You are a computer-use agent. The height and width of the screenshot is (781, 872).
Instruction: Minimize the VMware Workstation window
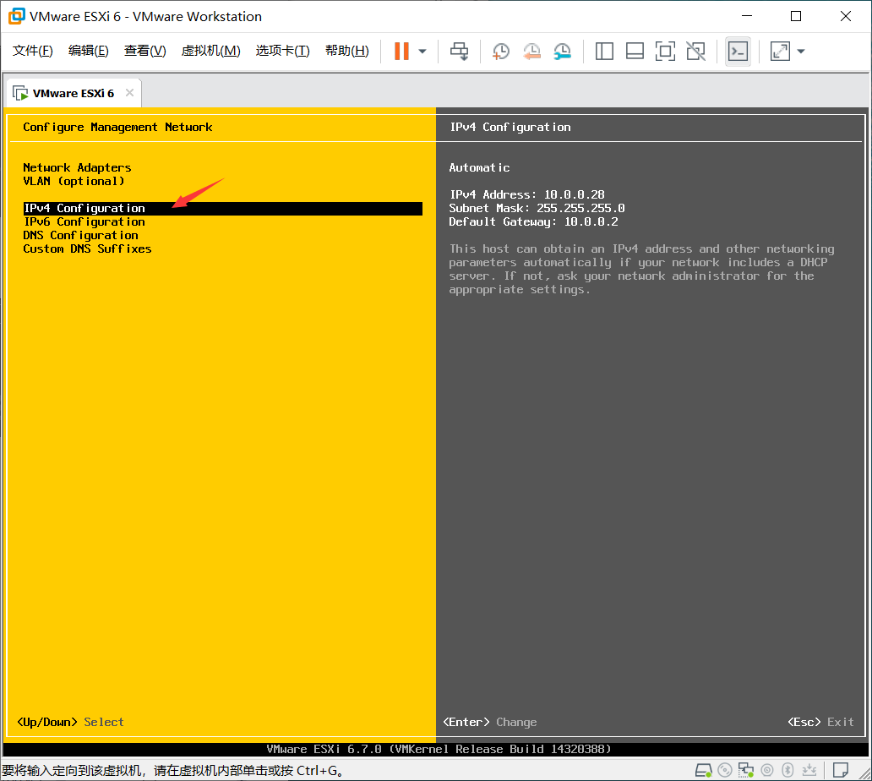pos(747,16)
